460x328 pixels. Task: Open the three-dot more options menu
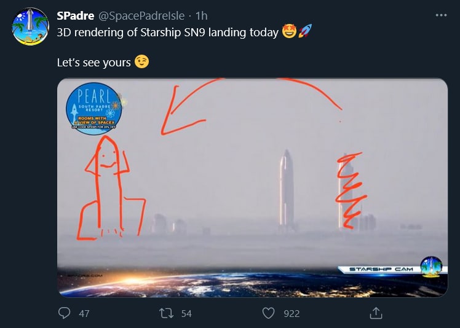point(441,15)
